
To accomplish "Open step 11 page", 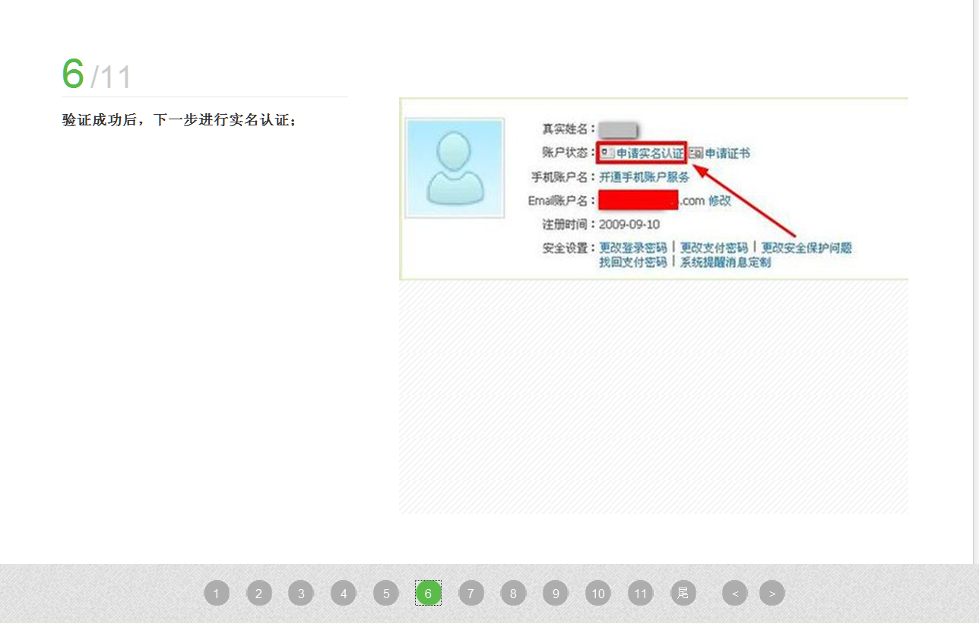I will click(x=641, y=593).
